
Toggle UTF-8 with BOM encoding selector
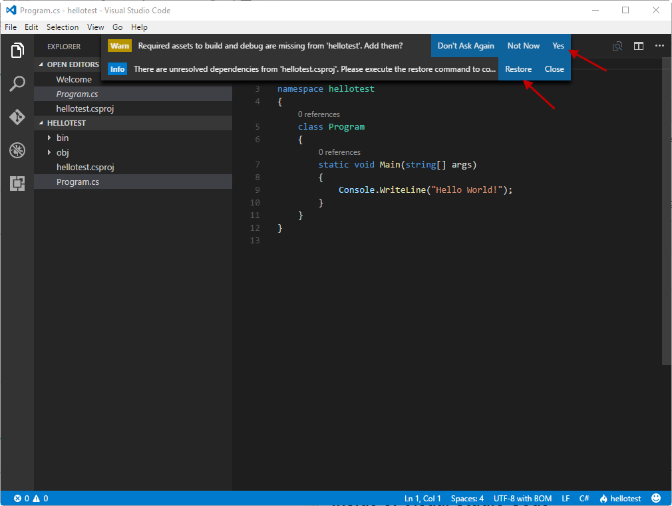tap(522, 498)
